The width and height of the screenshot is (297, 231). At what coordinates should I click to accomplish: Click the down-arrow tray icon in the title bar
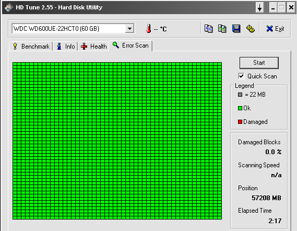[260, 8]
